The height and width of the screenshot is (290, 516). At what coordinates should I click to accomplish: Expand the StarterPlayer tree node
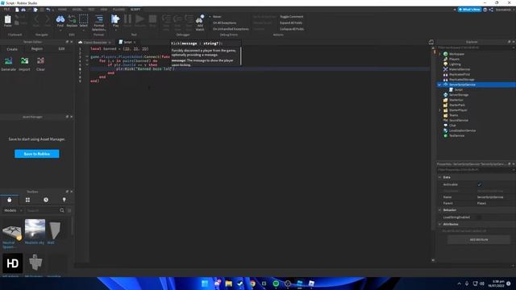439,110
